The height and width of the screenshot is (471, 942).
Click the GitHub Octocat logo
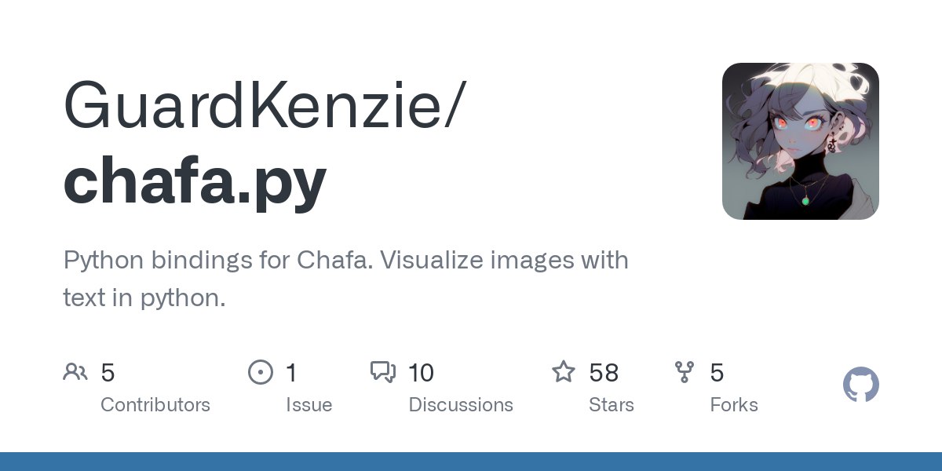861,385
